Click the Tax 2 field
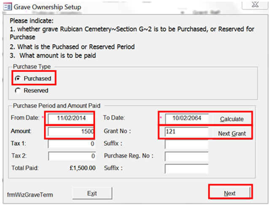The height and width of the screenshot is (205, 269). click(72, 156)
